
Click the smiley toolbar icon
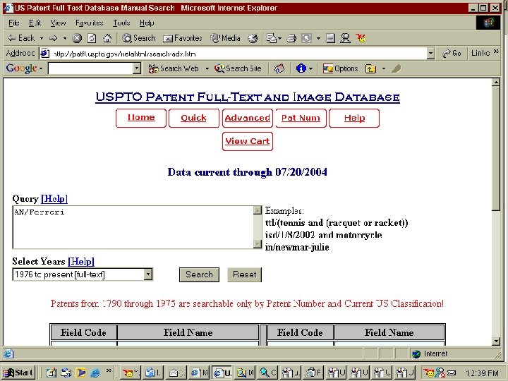361,38
